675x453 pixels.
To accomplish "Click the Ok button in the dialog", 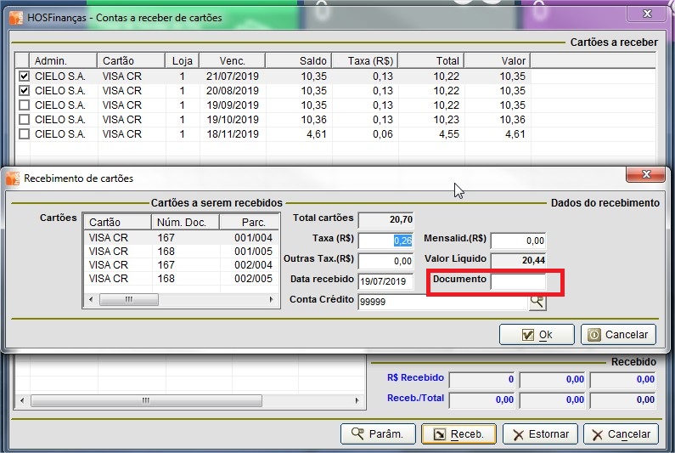I will click(x=537, y=334).
